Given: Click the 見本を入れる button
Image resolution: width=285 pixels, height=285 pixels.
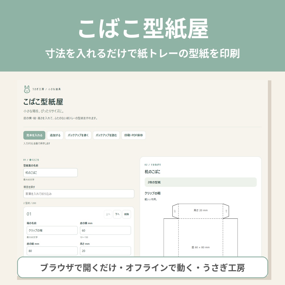Looking at the screenshot, I should [34, 135].
